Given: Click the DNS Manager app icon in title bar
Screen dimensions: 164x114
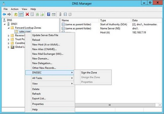Looking at the screenshot, I should 4,4.
